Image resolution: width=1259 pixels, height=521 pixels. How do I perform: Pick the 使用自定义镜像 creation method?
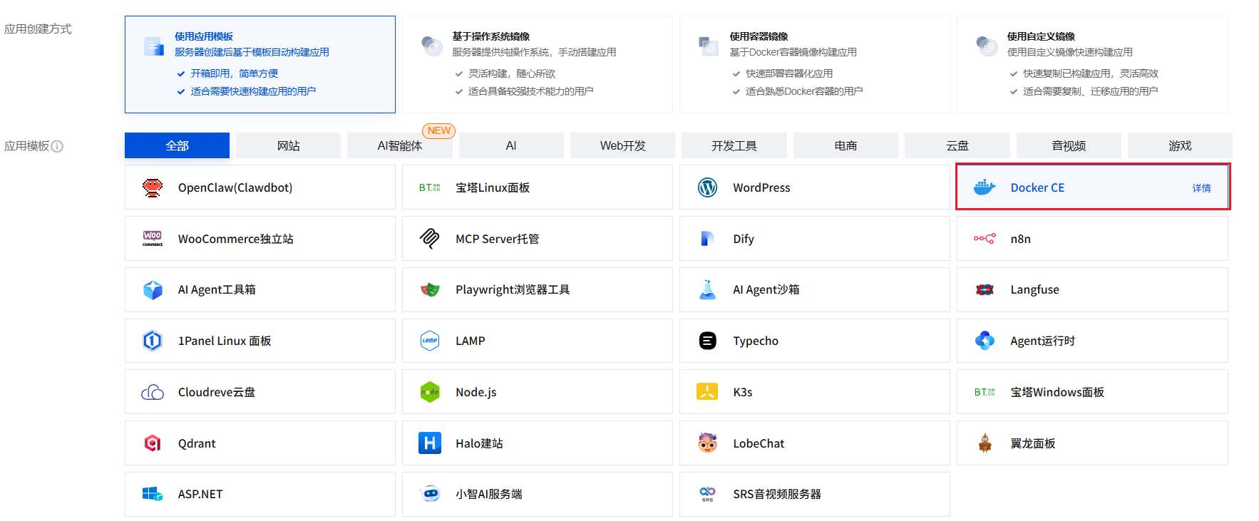[x=1092, y=64]
